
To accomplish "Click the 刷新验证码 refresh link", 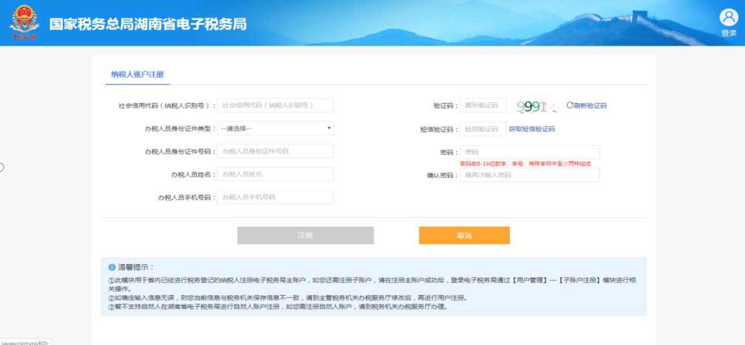I will [x=586, y=106].
